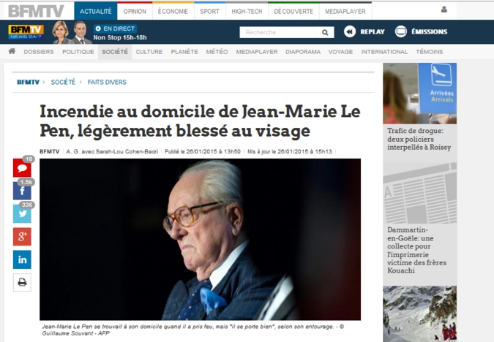Open the Politique menu item

coord(78,52)
